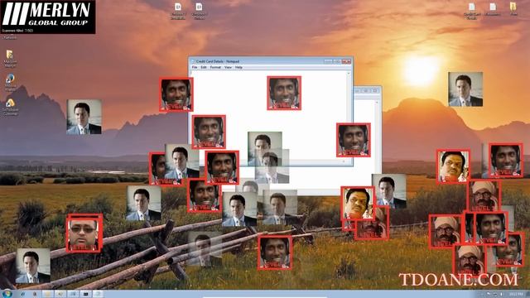
Task: Click the businessman photo in the bottom-left corner
Action: pos(33,266)
